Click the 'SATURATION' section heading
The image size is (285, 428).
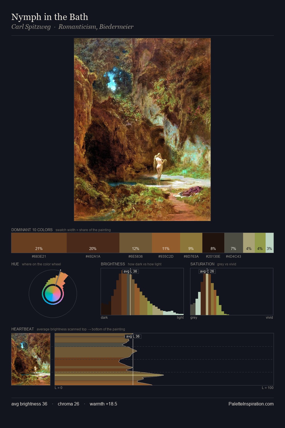202,264
